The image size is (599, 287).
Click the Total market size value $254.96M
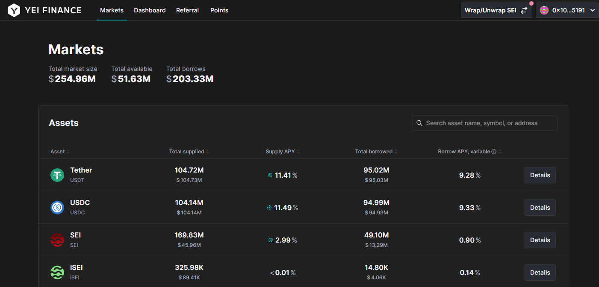coord(72,79)
